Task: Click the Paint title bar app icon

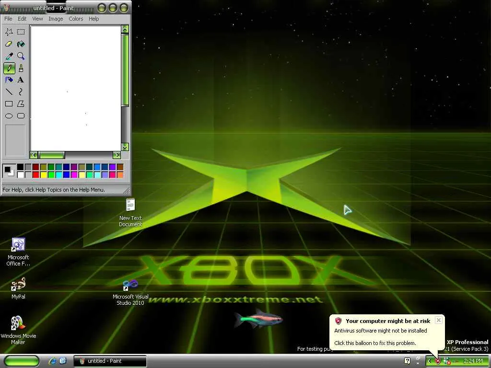Action: point(6,8)
